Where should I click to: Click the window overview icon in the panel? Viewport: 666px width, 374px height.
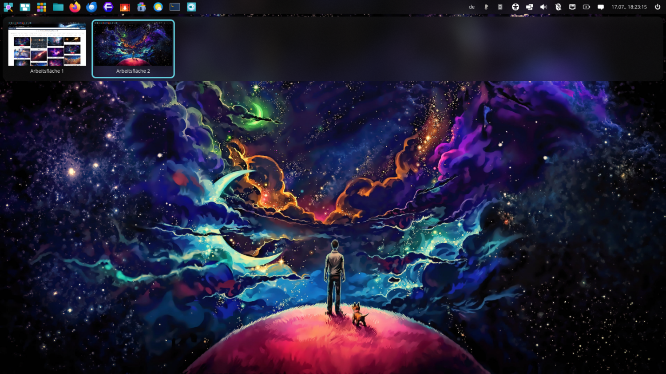pos(25,7)
